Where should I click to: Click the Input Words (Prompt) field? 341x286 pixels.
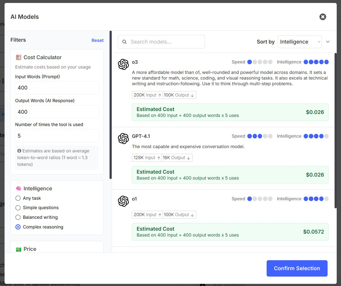(x=57, y=88)
